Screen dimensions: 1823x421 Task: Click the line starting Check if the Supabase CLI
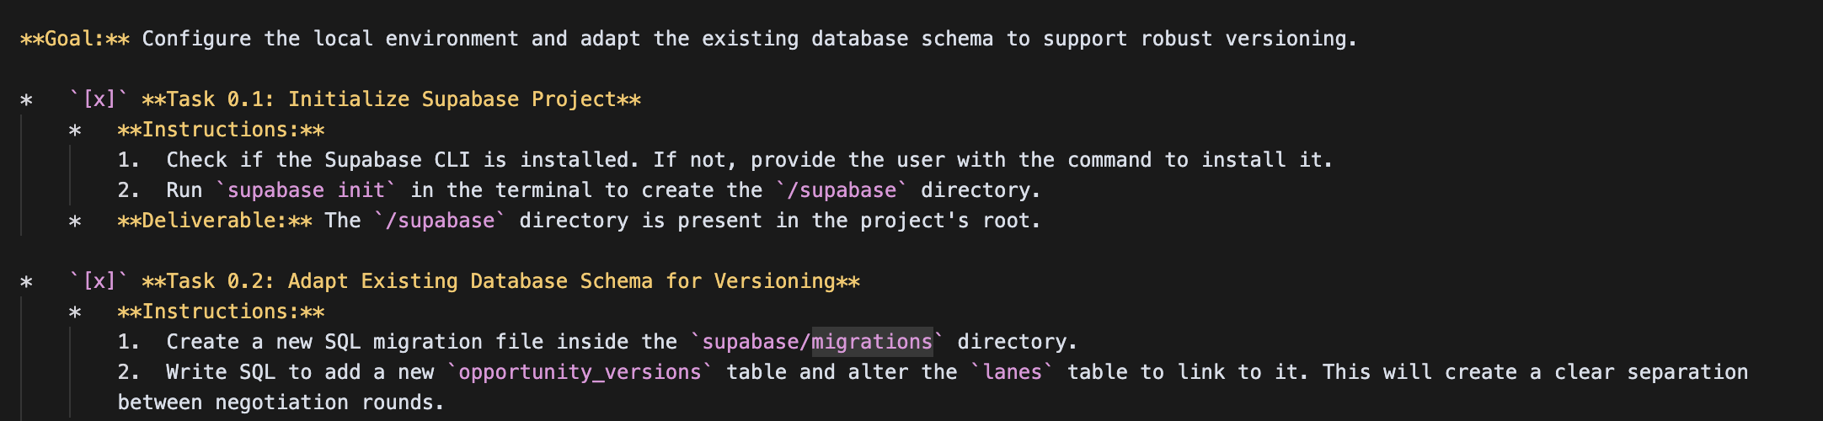(x=725, y=160)
